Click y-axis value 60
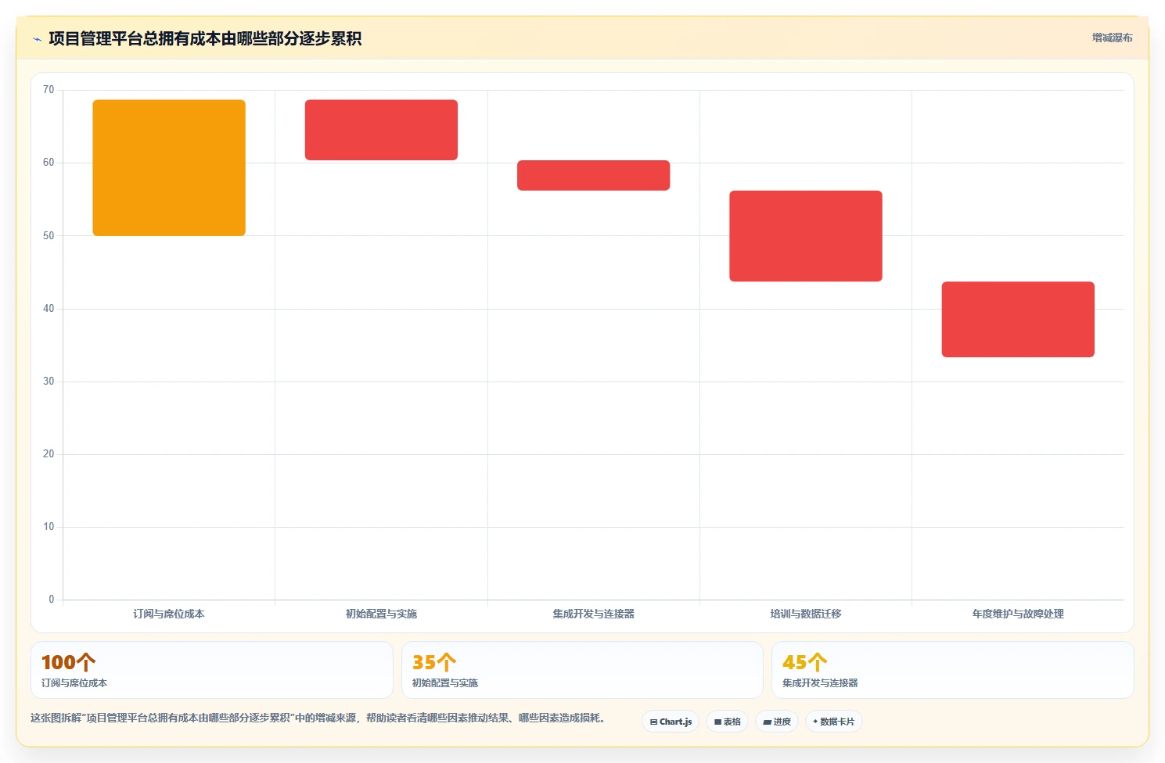1165x763 pixels. click(49, 163)
